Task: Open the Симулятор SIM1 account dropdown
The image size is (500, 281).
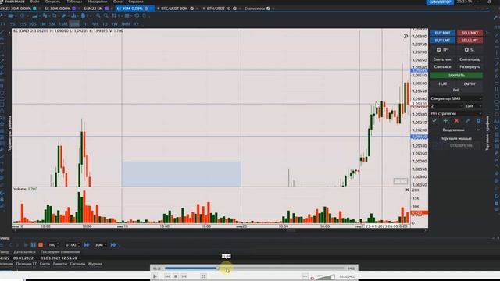Action: tap(456, 98)
